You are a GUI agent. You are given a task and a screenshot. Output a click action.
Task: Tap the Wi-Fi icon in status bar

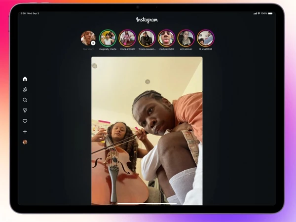click(x=258, y=13)
